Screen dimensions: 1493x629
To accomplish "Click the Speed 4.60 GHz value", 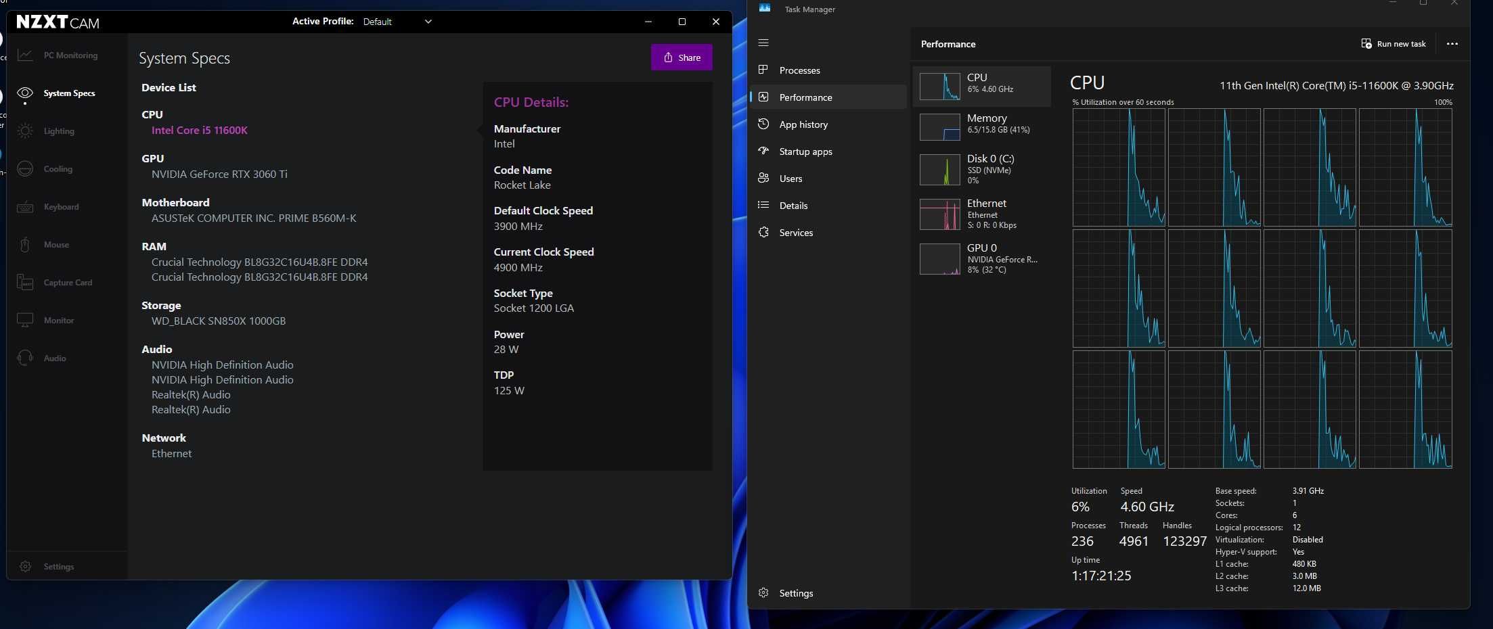I will click(x=1147, y=507).
